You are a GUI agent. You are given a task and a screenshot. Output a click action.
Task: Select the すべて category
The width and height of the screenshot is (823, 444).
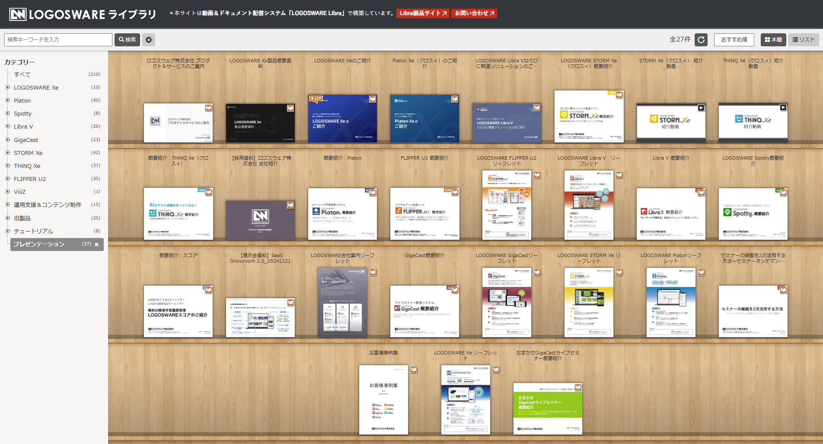pos(22,74)
